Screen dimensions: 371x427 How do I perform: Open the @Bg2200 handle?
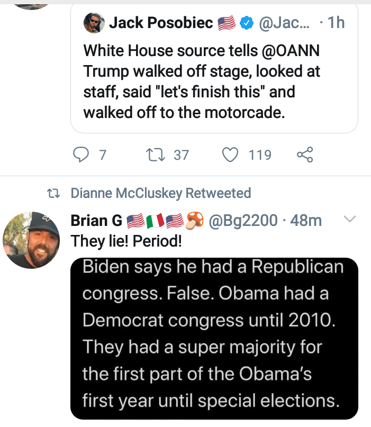click(244, 220)
